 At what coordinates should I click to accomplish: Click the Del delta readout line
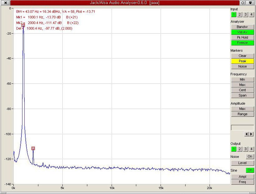(44, 28)
